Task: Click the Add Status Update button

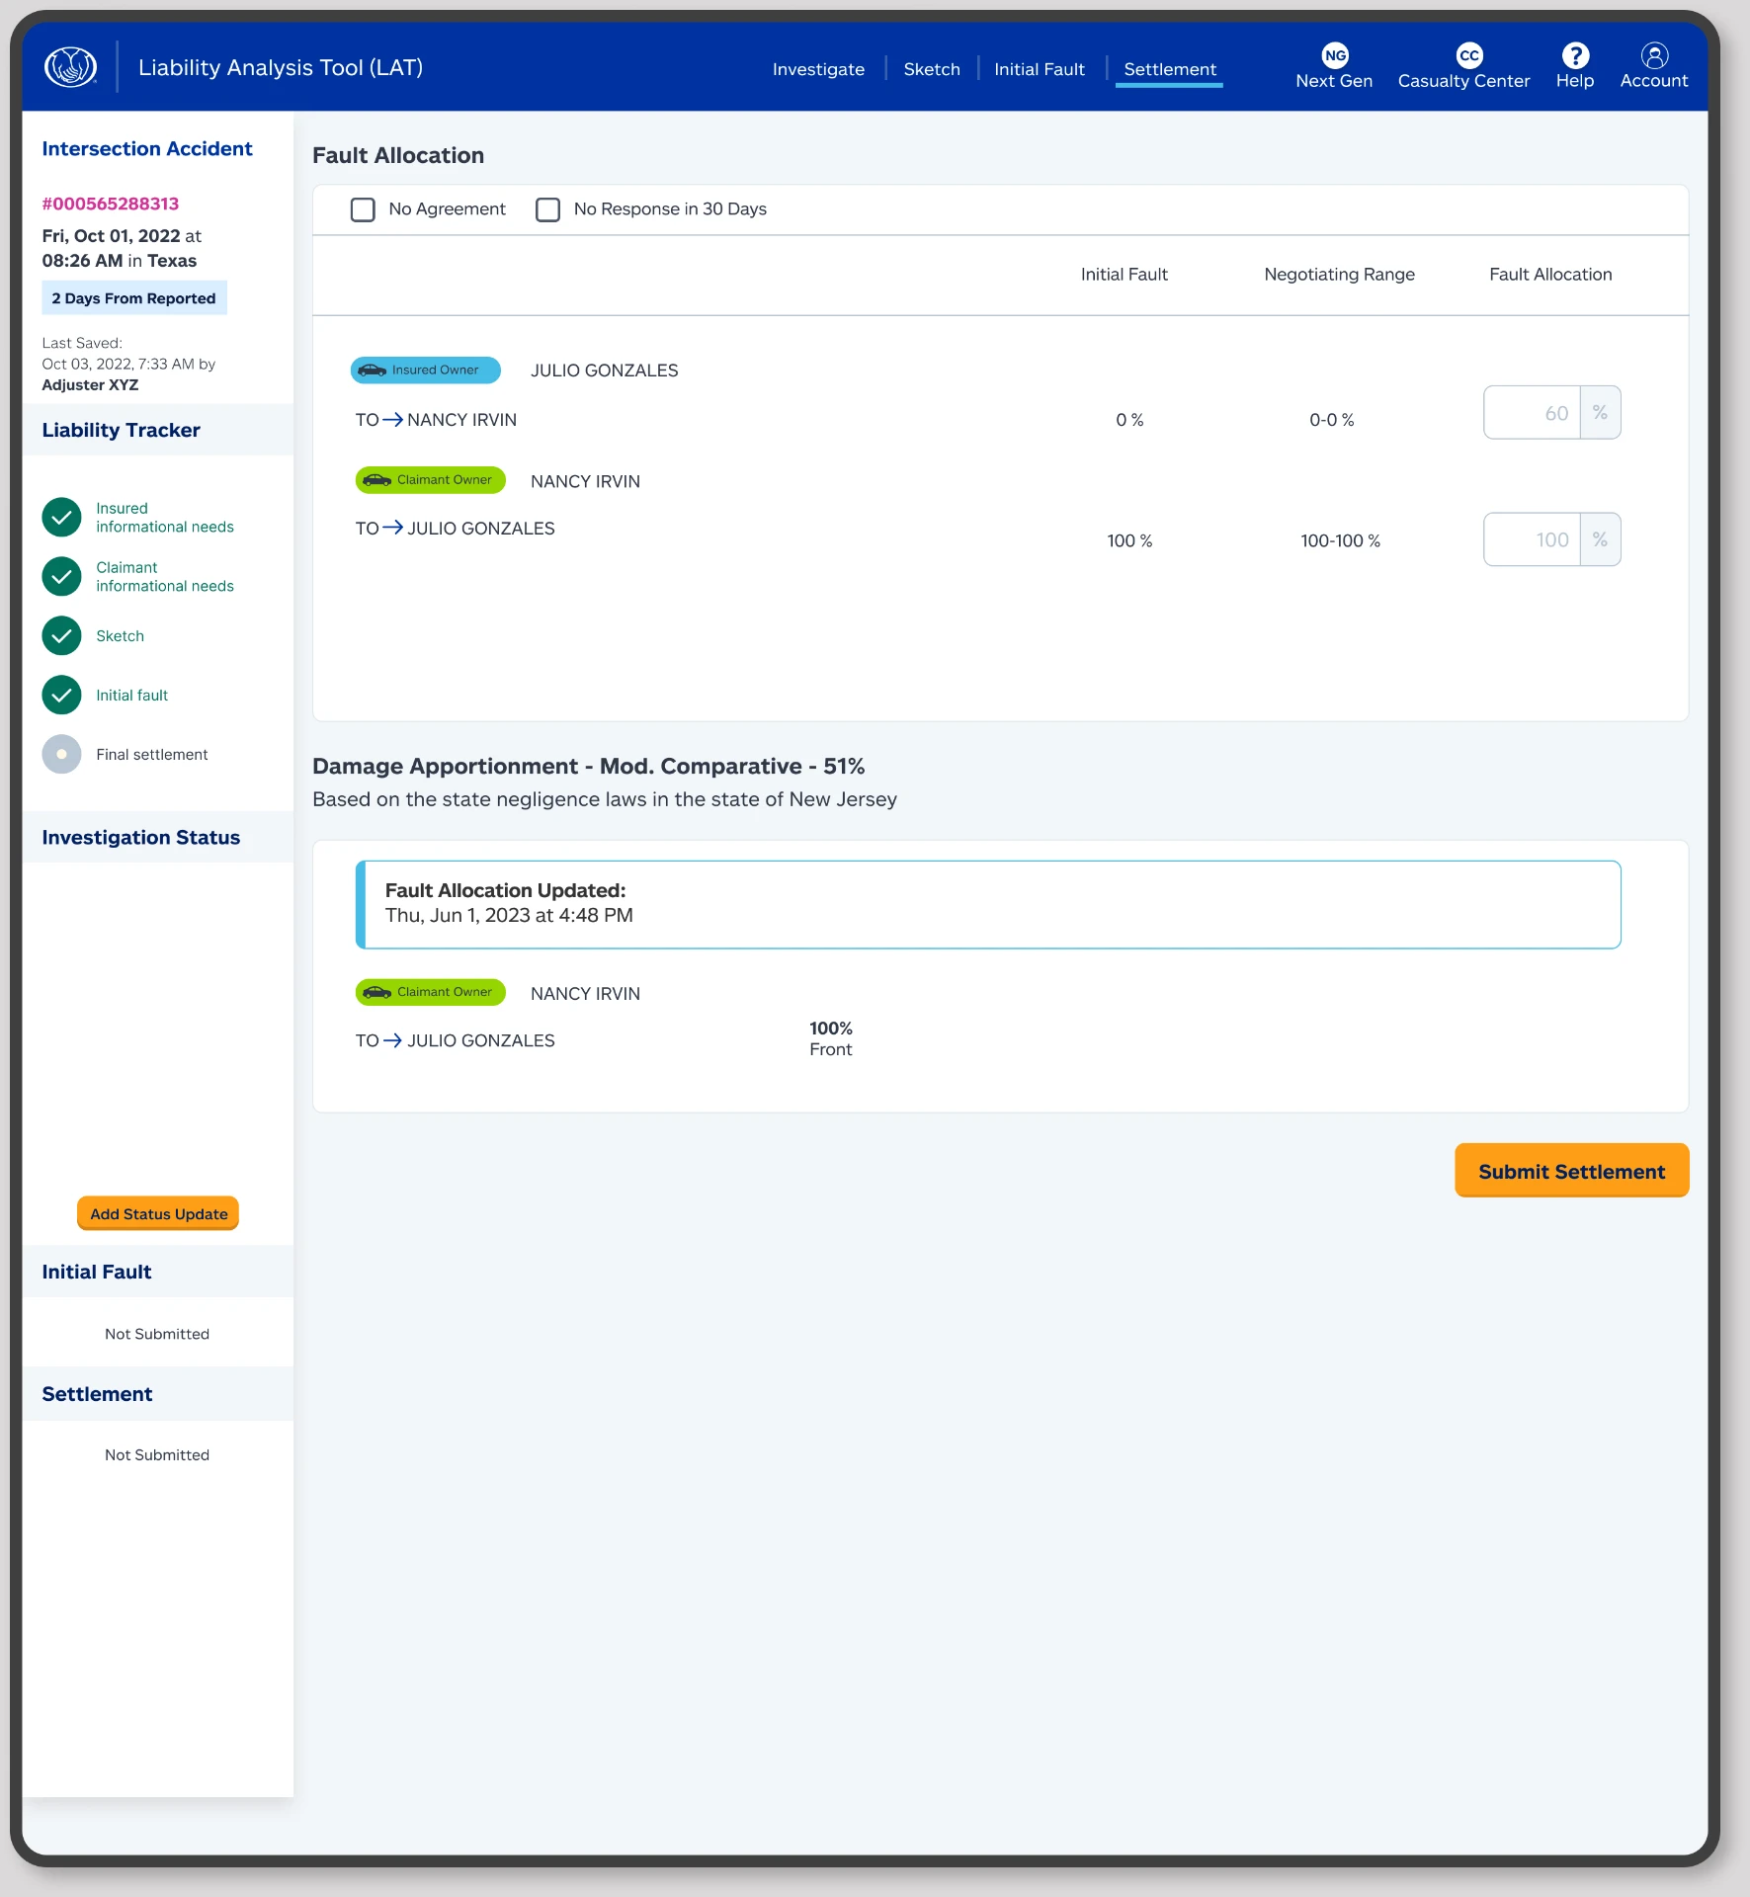Action: [x=158, y=1213]
